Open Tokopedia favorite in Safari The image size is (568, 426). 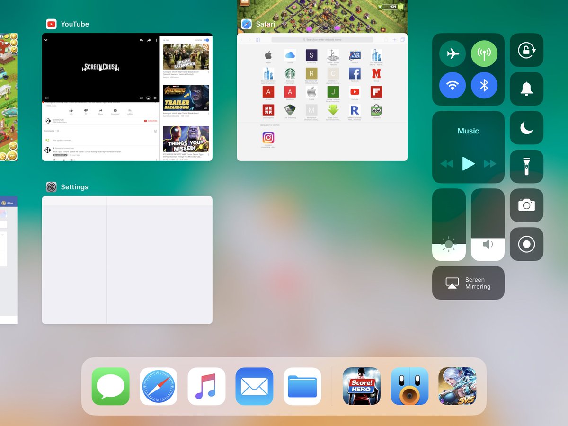click(376, 110)
